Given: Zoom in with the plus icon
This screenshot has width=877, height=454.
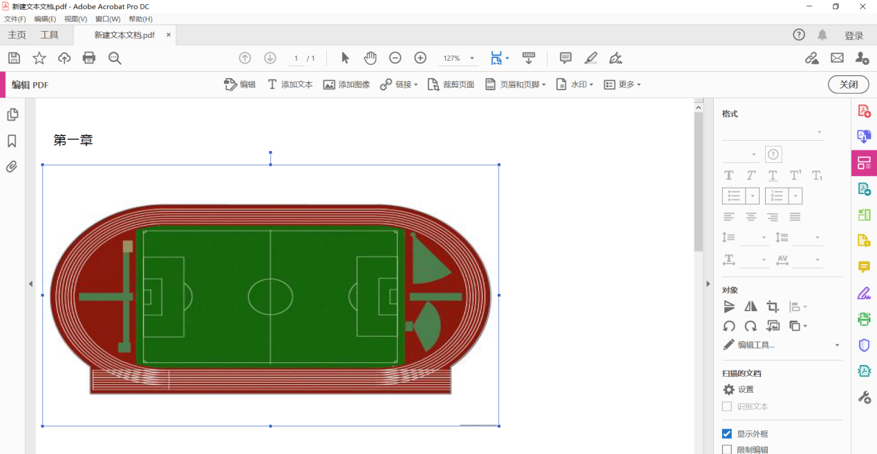Looking at the screenshot, I should tap(420, 58).
